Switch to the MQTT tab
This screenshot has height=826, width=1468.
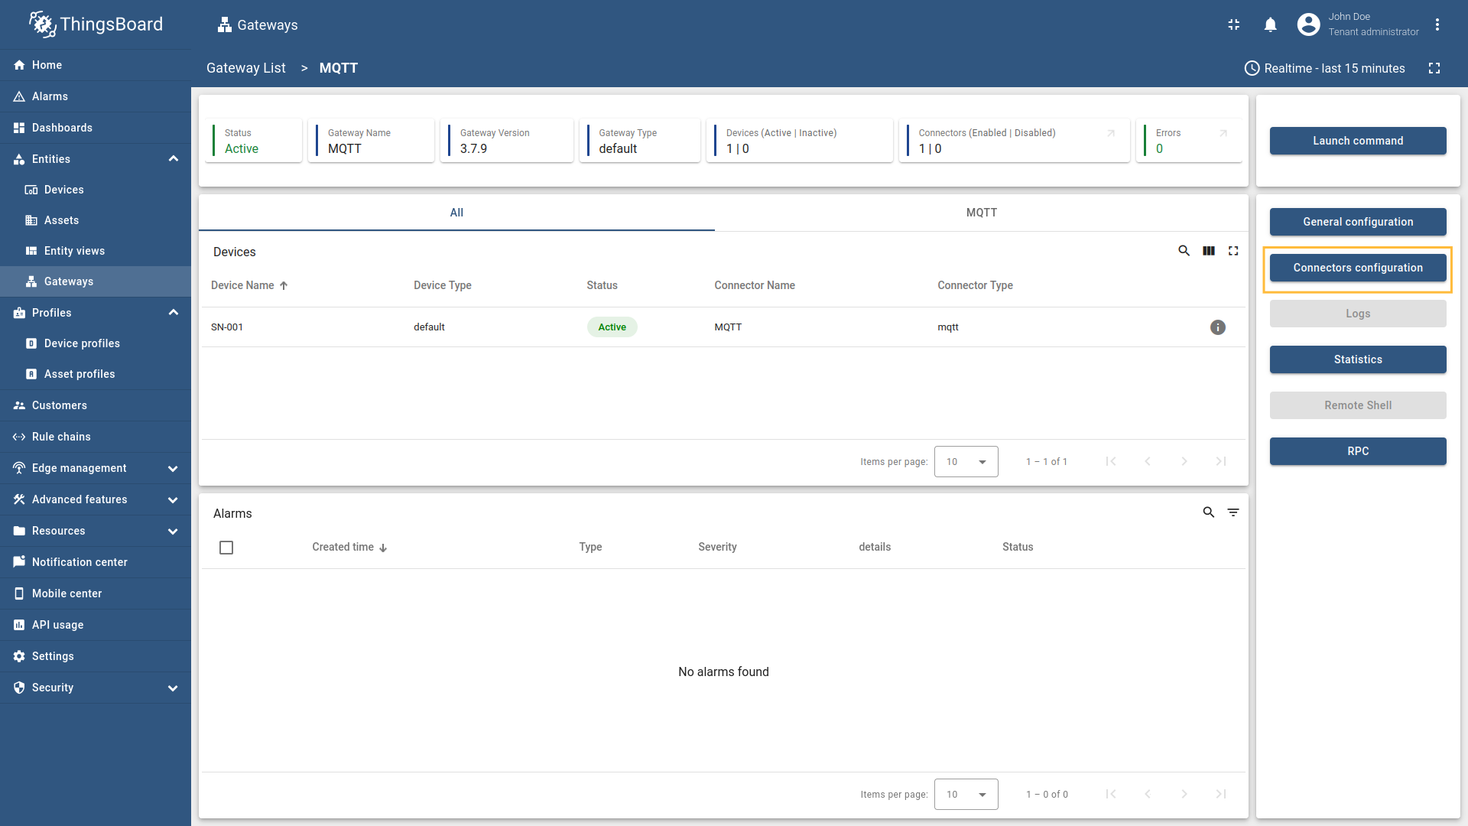point(982,213)
